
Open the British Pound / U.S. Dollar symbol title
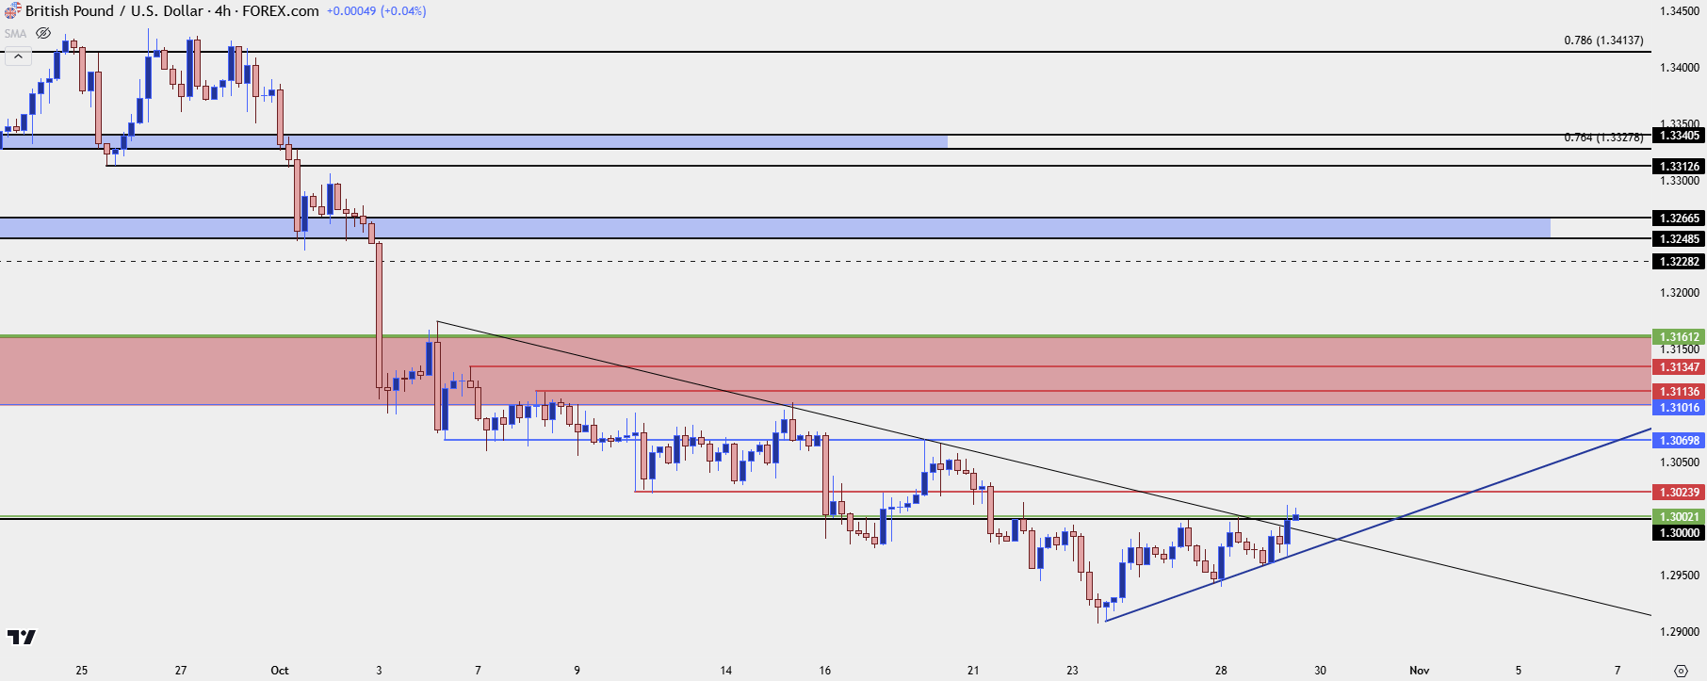point(114,11)
